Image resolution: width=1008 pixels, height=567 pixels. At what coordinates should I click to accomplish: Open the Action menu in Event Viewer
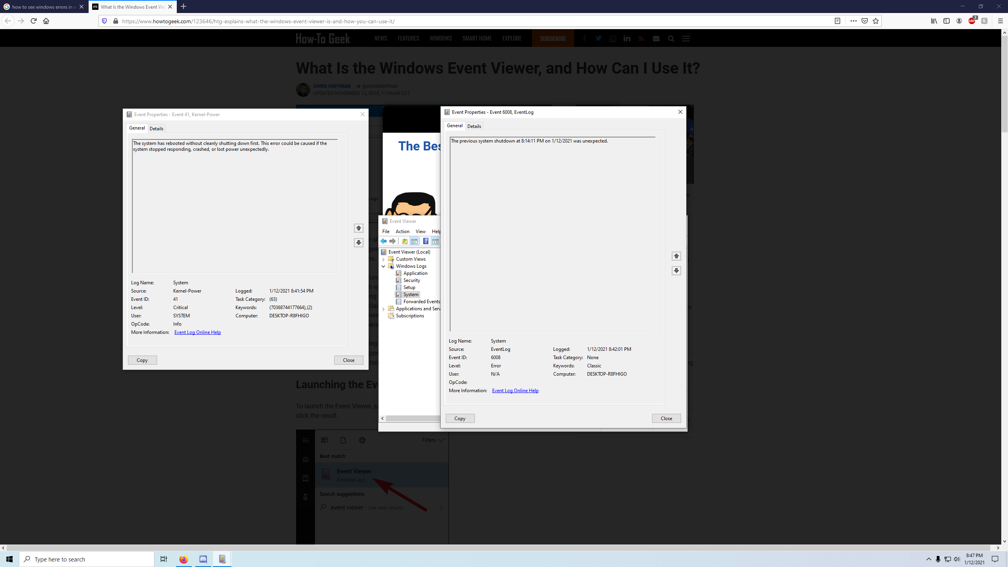pos(402,232)
